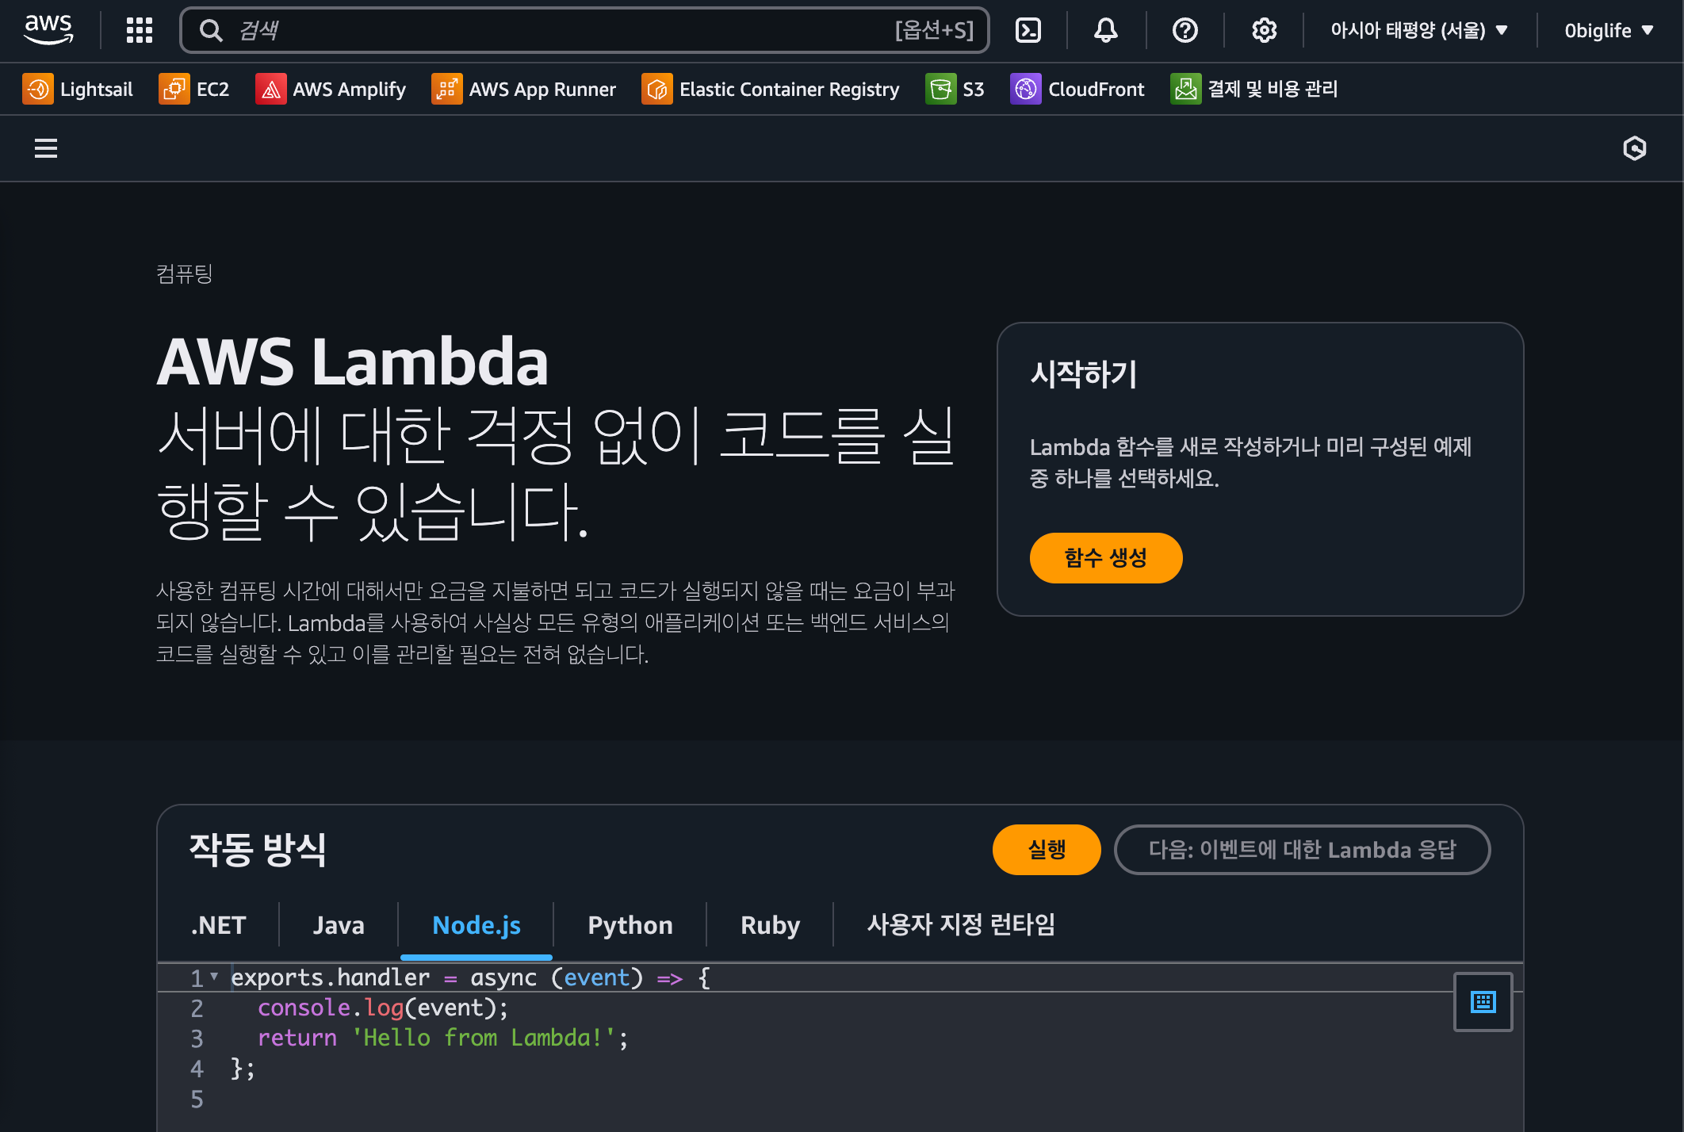Switch to the .NET tab
The height and width of the screenshot is (1132, 1684).
[x=218, y=925]
